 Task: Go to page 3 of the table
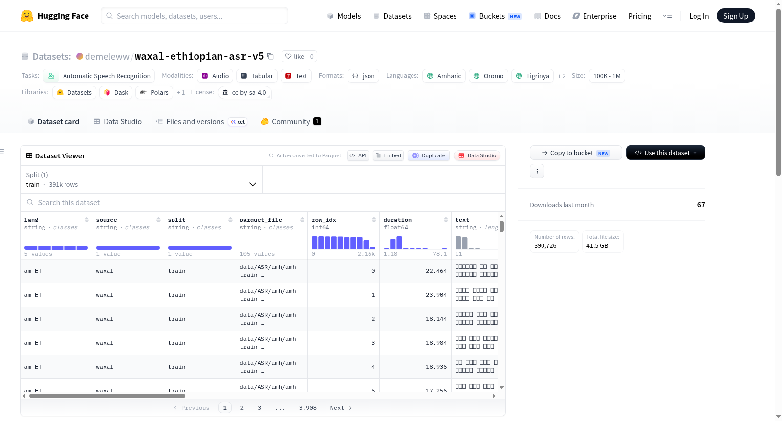(259, 408)
